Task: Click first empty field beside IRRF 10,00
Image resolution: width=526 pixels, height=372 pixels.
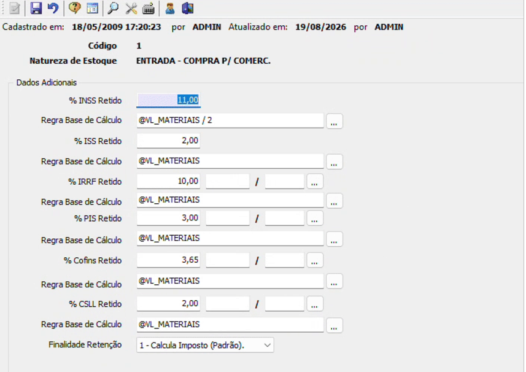Action: click(228, 181)
